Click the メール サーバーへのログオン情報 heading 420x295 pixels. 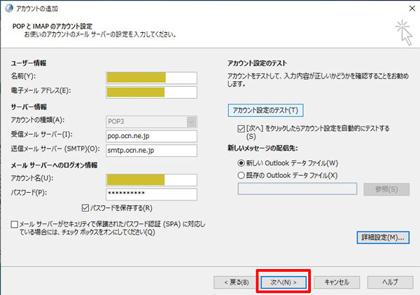pos(54,165)
